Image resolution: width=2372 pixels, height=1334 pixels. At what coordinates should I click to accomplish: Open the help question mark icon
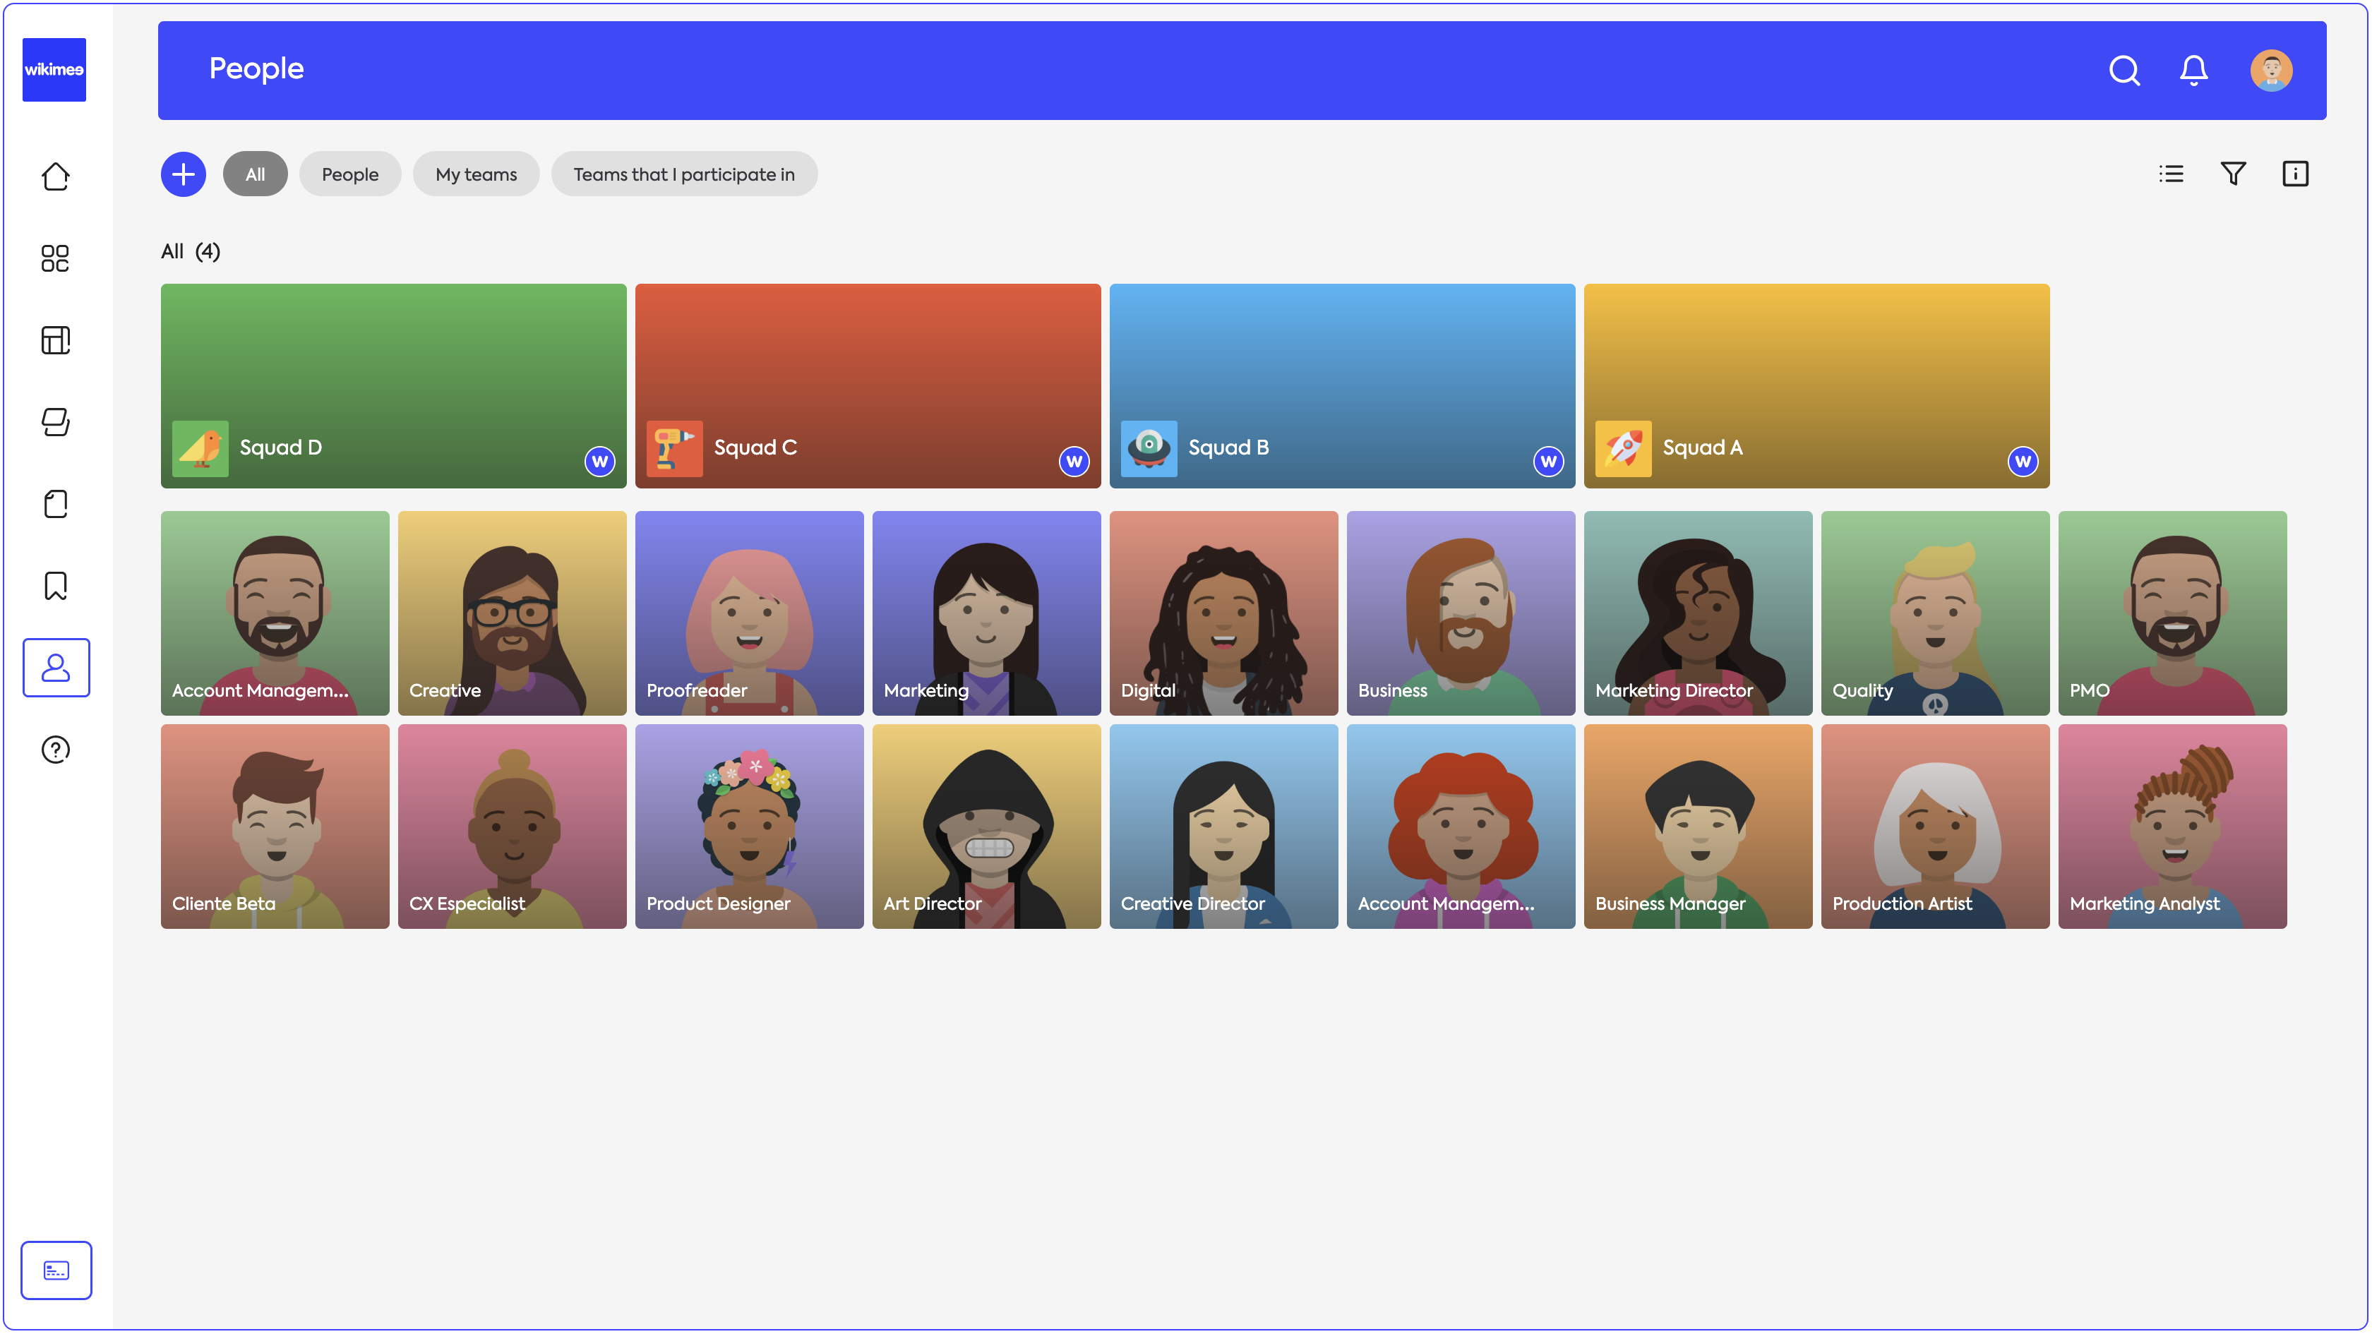click(55, 750)
